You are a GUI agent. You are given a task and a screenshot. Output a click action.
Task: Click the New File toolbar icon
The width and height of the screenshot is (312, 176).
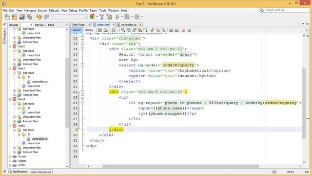[x=7, y=17]
